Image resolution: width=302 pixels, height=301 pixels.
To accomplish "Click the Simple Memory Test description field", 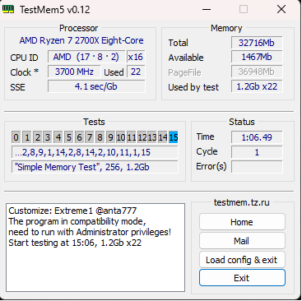I will 95,167.
